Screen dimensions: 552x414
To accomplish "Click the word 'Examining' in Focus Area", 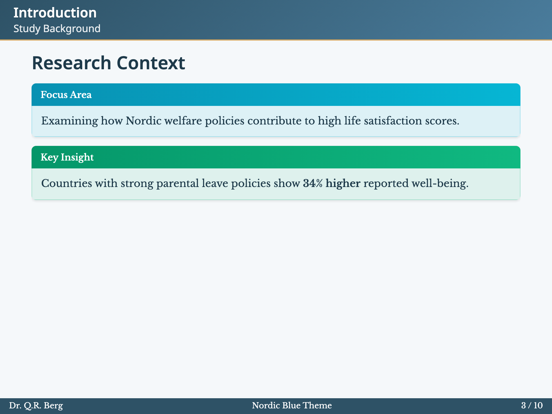I will click(x=70, y=121).
